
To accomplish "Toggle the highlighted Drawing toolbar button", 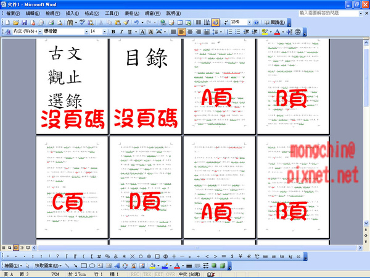I will 215,22.
